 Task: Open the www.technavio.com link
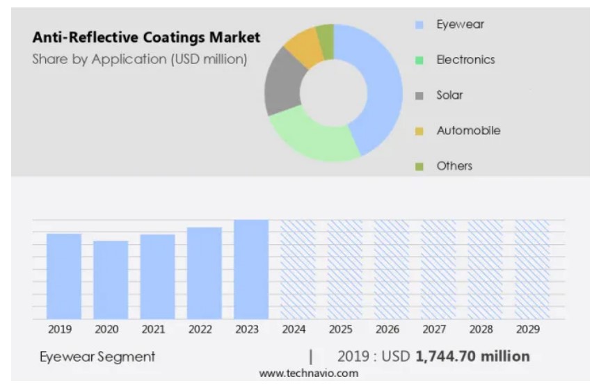[308, 373]
